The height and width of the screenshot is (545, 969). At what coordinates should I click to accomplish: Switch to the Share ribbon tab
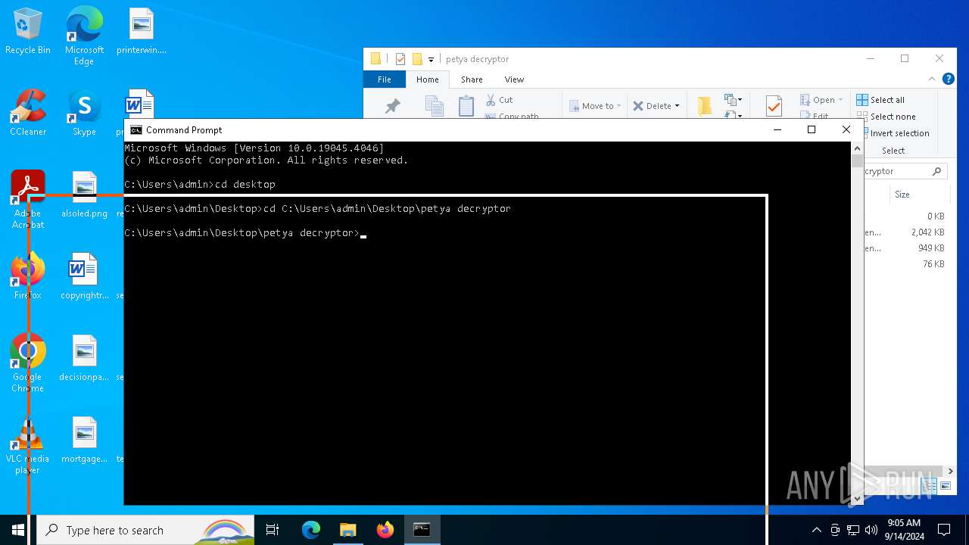[472, 79]
